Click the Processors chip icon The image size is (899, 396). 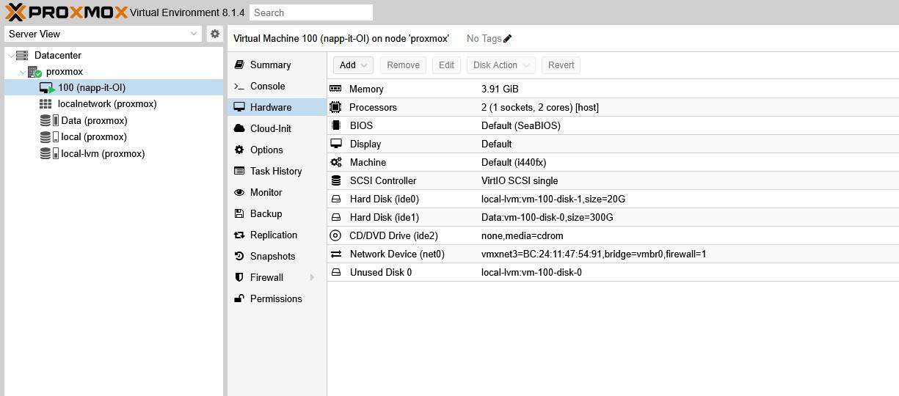(x=336, y=107)
